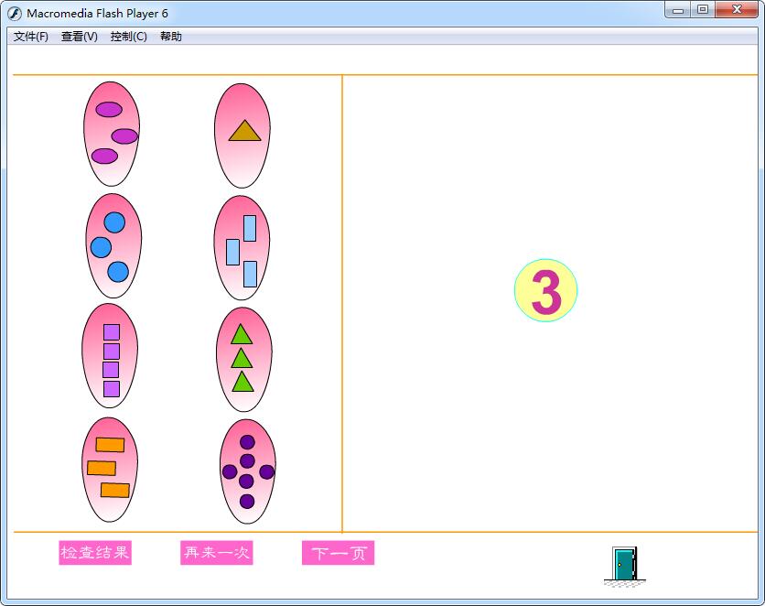Maximize the Flash Player window
The image size is (765, 606).
[x=703, y=10]
